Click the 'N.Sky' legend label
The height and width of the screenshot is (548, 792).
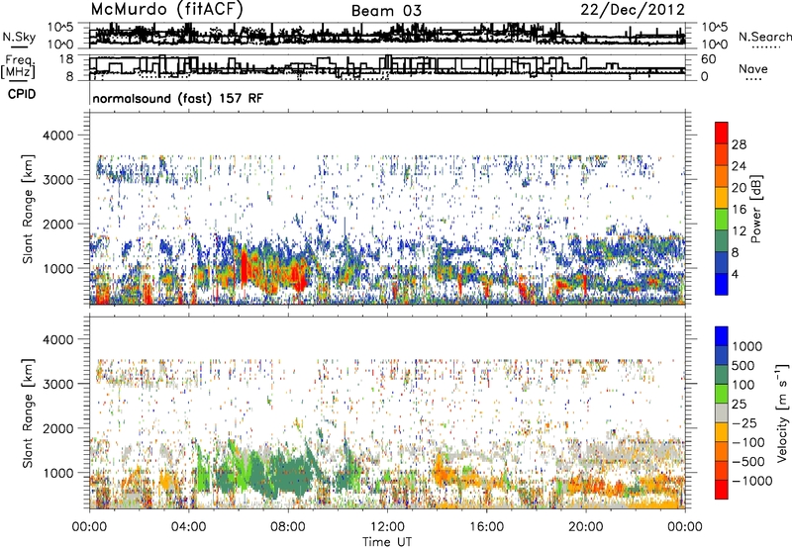[x=19, y=37]
